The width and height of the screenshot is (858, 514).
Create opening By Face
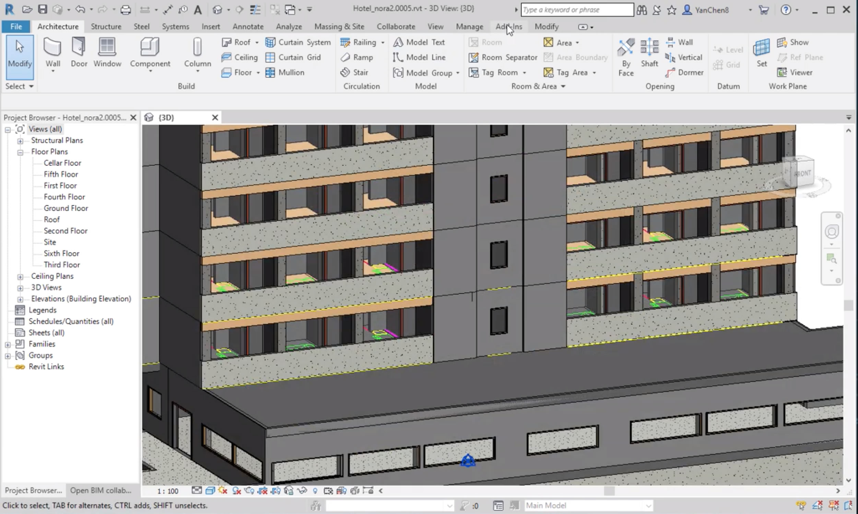[x=626, y=57]
